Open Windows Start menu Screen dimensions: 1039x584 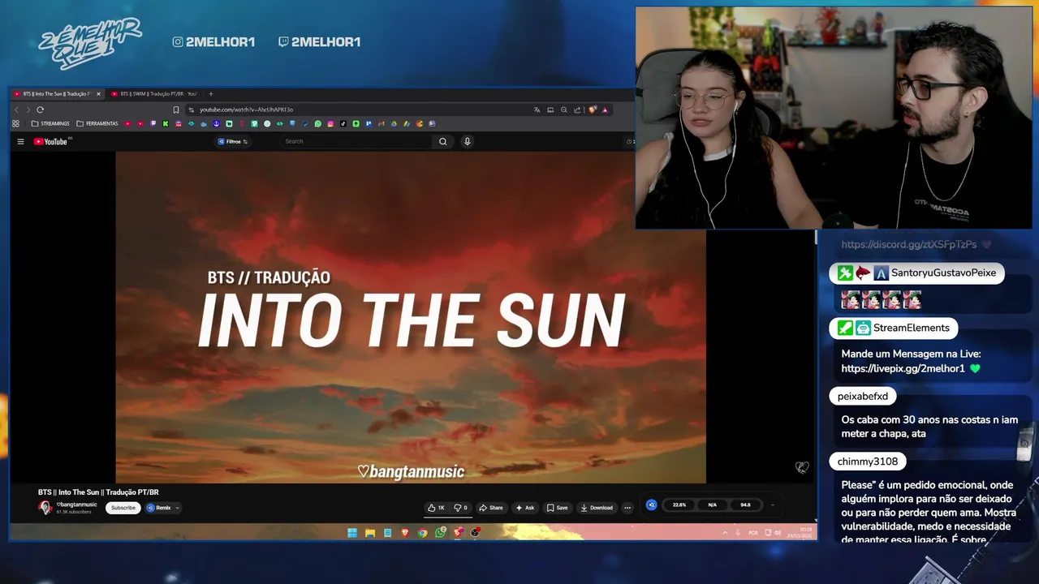pos(352,533)
